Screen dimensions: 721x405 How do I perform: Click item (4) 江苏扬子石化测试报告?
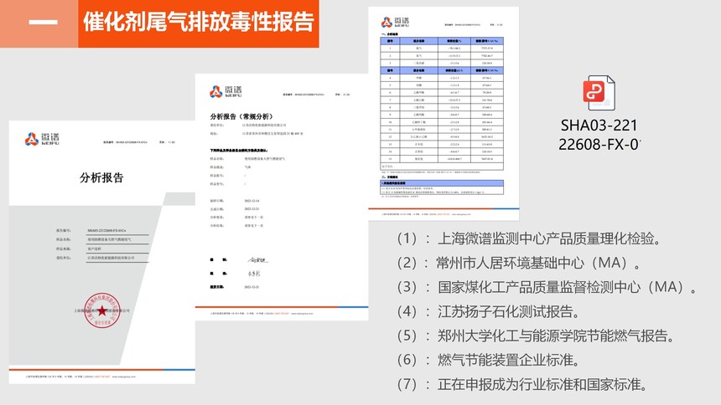coord(488,312)
